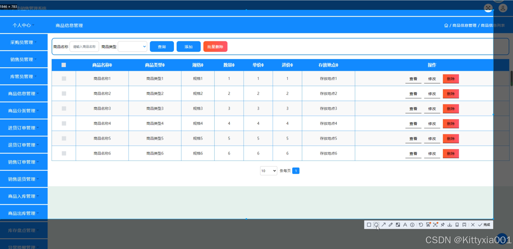This screenshot has height=249, width=513.
Task: Click the 批量删除 button
Action: pos(215,47)
